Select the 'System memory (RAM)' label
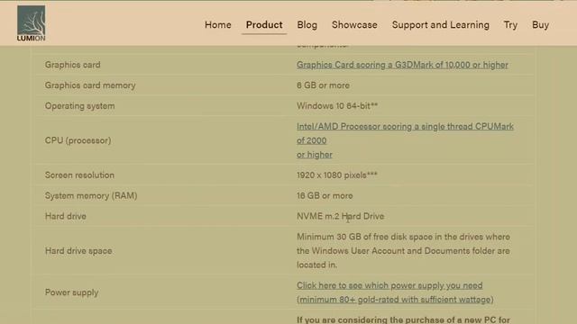577x324 pixels. [91, 196]
